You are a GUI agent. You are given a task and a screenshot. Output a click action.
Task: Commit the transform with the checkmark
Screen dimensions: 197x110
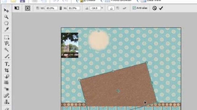(161, 8)
